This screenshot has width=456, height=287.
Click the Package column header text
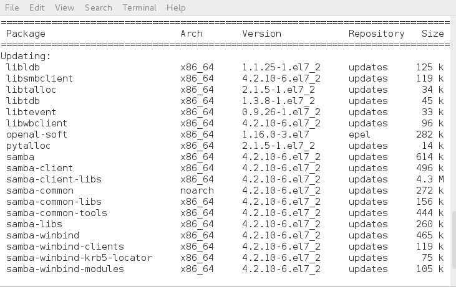[26, 34]
